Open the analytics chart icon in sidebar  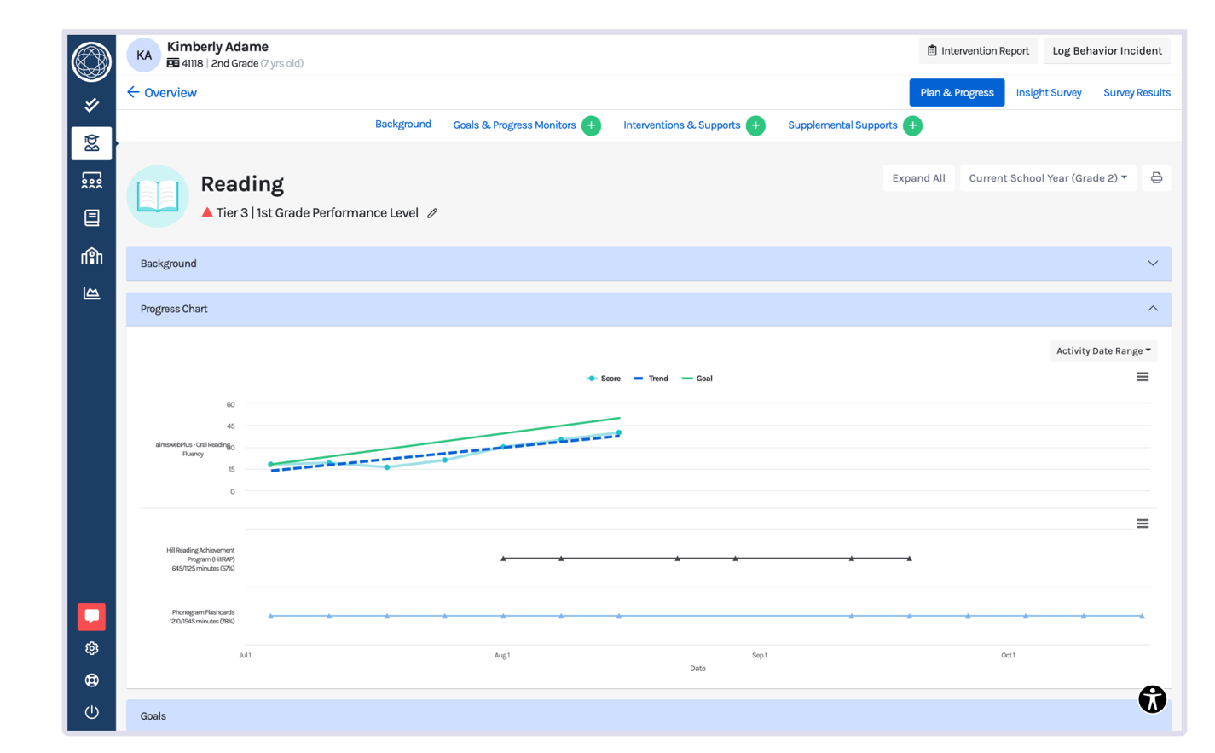click(91, 293)
